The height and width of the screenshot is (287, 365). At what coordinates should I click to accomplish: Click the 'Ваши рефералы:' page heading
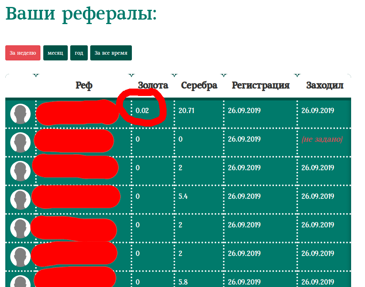point(81,14)
